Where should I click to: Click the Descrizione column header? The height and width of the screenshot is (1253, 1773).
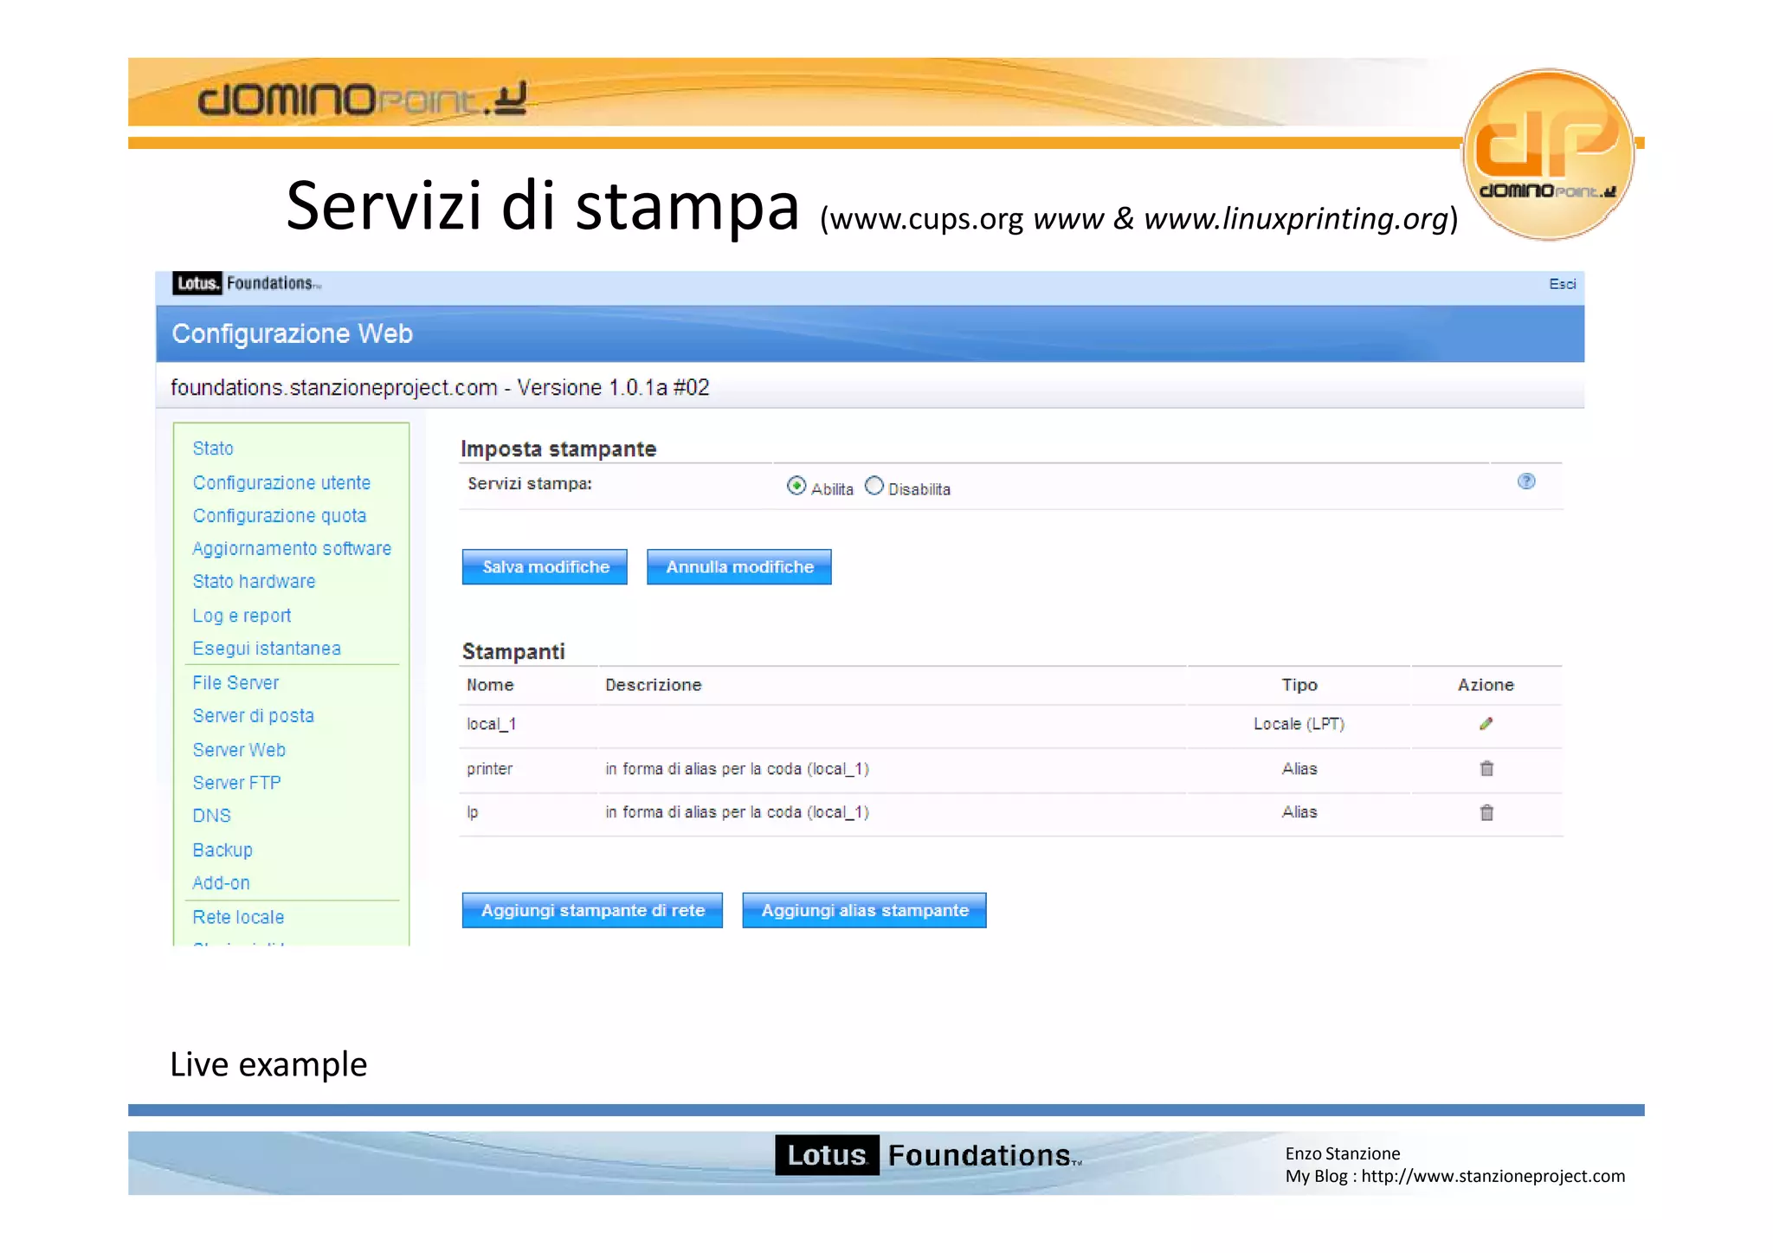point(654,685)
